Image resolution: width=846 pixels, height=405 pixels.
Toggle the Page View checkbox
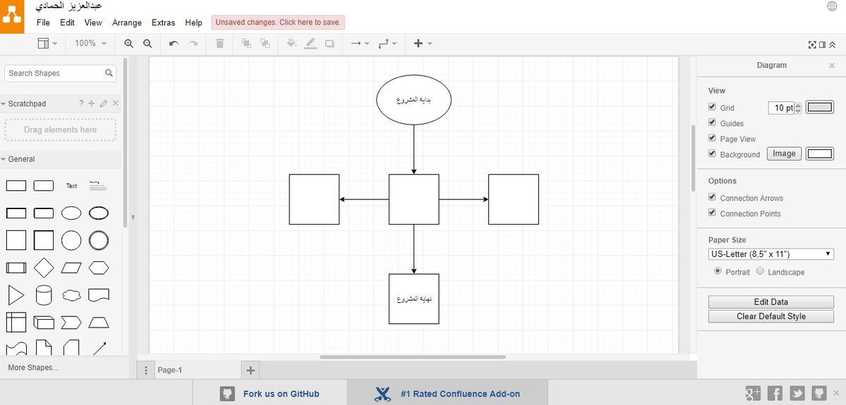coord(712,138)
